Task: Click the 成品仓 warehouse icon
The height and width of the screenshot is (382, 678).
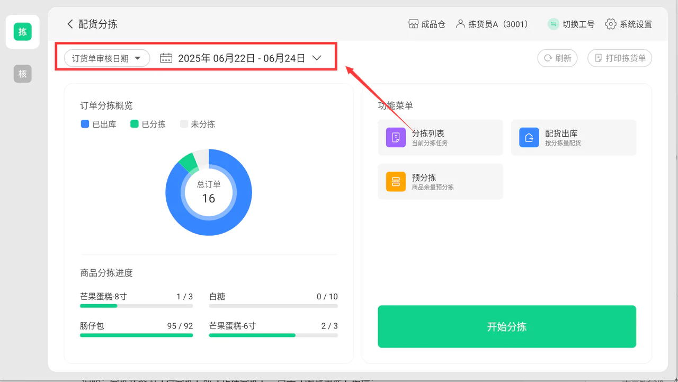Action: [x=414, y=24]
